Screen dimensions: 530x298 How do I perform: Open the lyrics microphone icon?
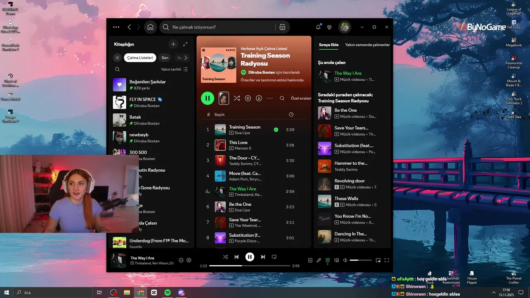click(x=319, y=260)
